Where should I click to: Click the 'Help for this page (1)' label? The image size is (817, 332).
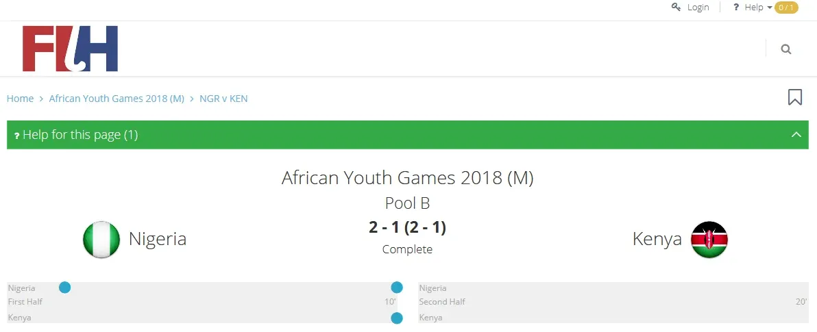click(x=80, y=135)
